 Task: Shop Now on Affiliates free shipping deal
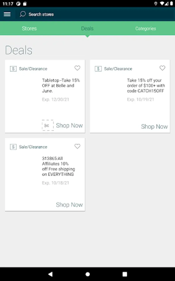coord(69,205)
